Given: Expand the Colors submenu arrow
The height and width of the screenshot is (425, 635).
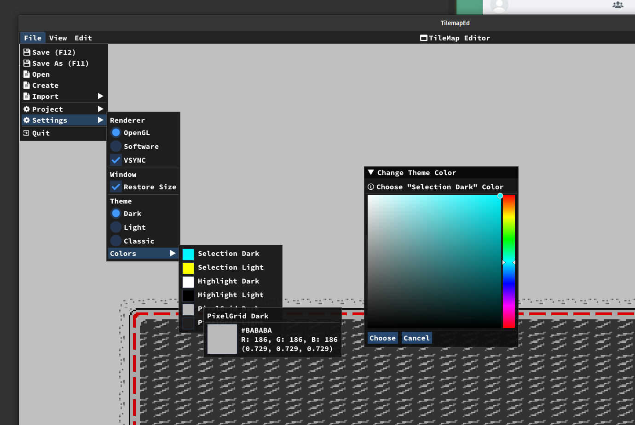Looking at the screenshot, I should point(173,253).
